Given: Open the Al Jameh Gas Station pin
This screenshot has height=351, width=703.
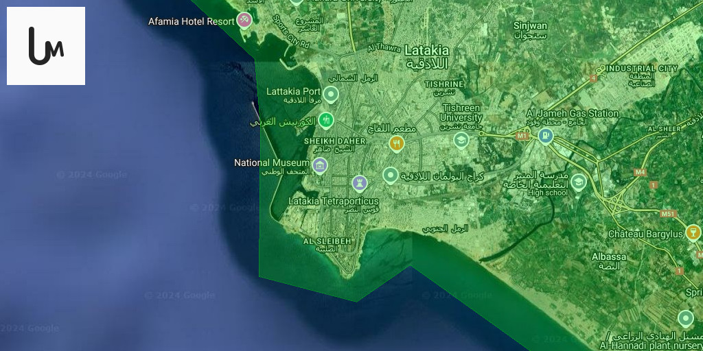Looking at the screenshot, I should point(546,135).
